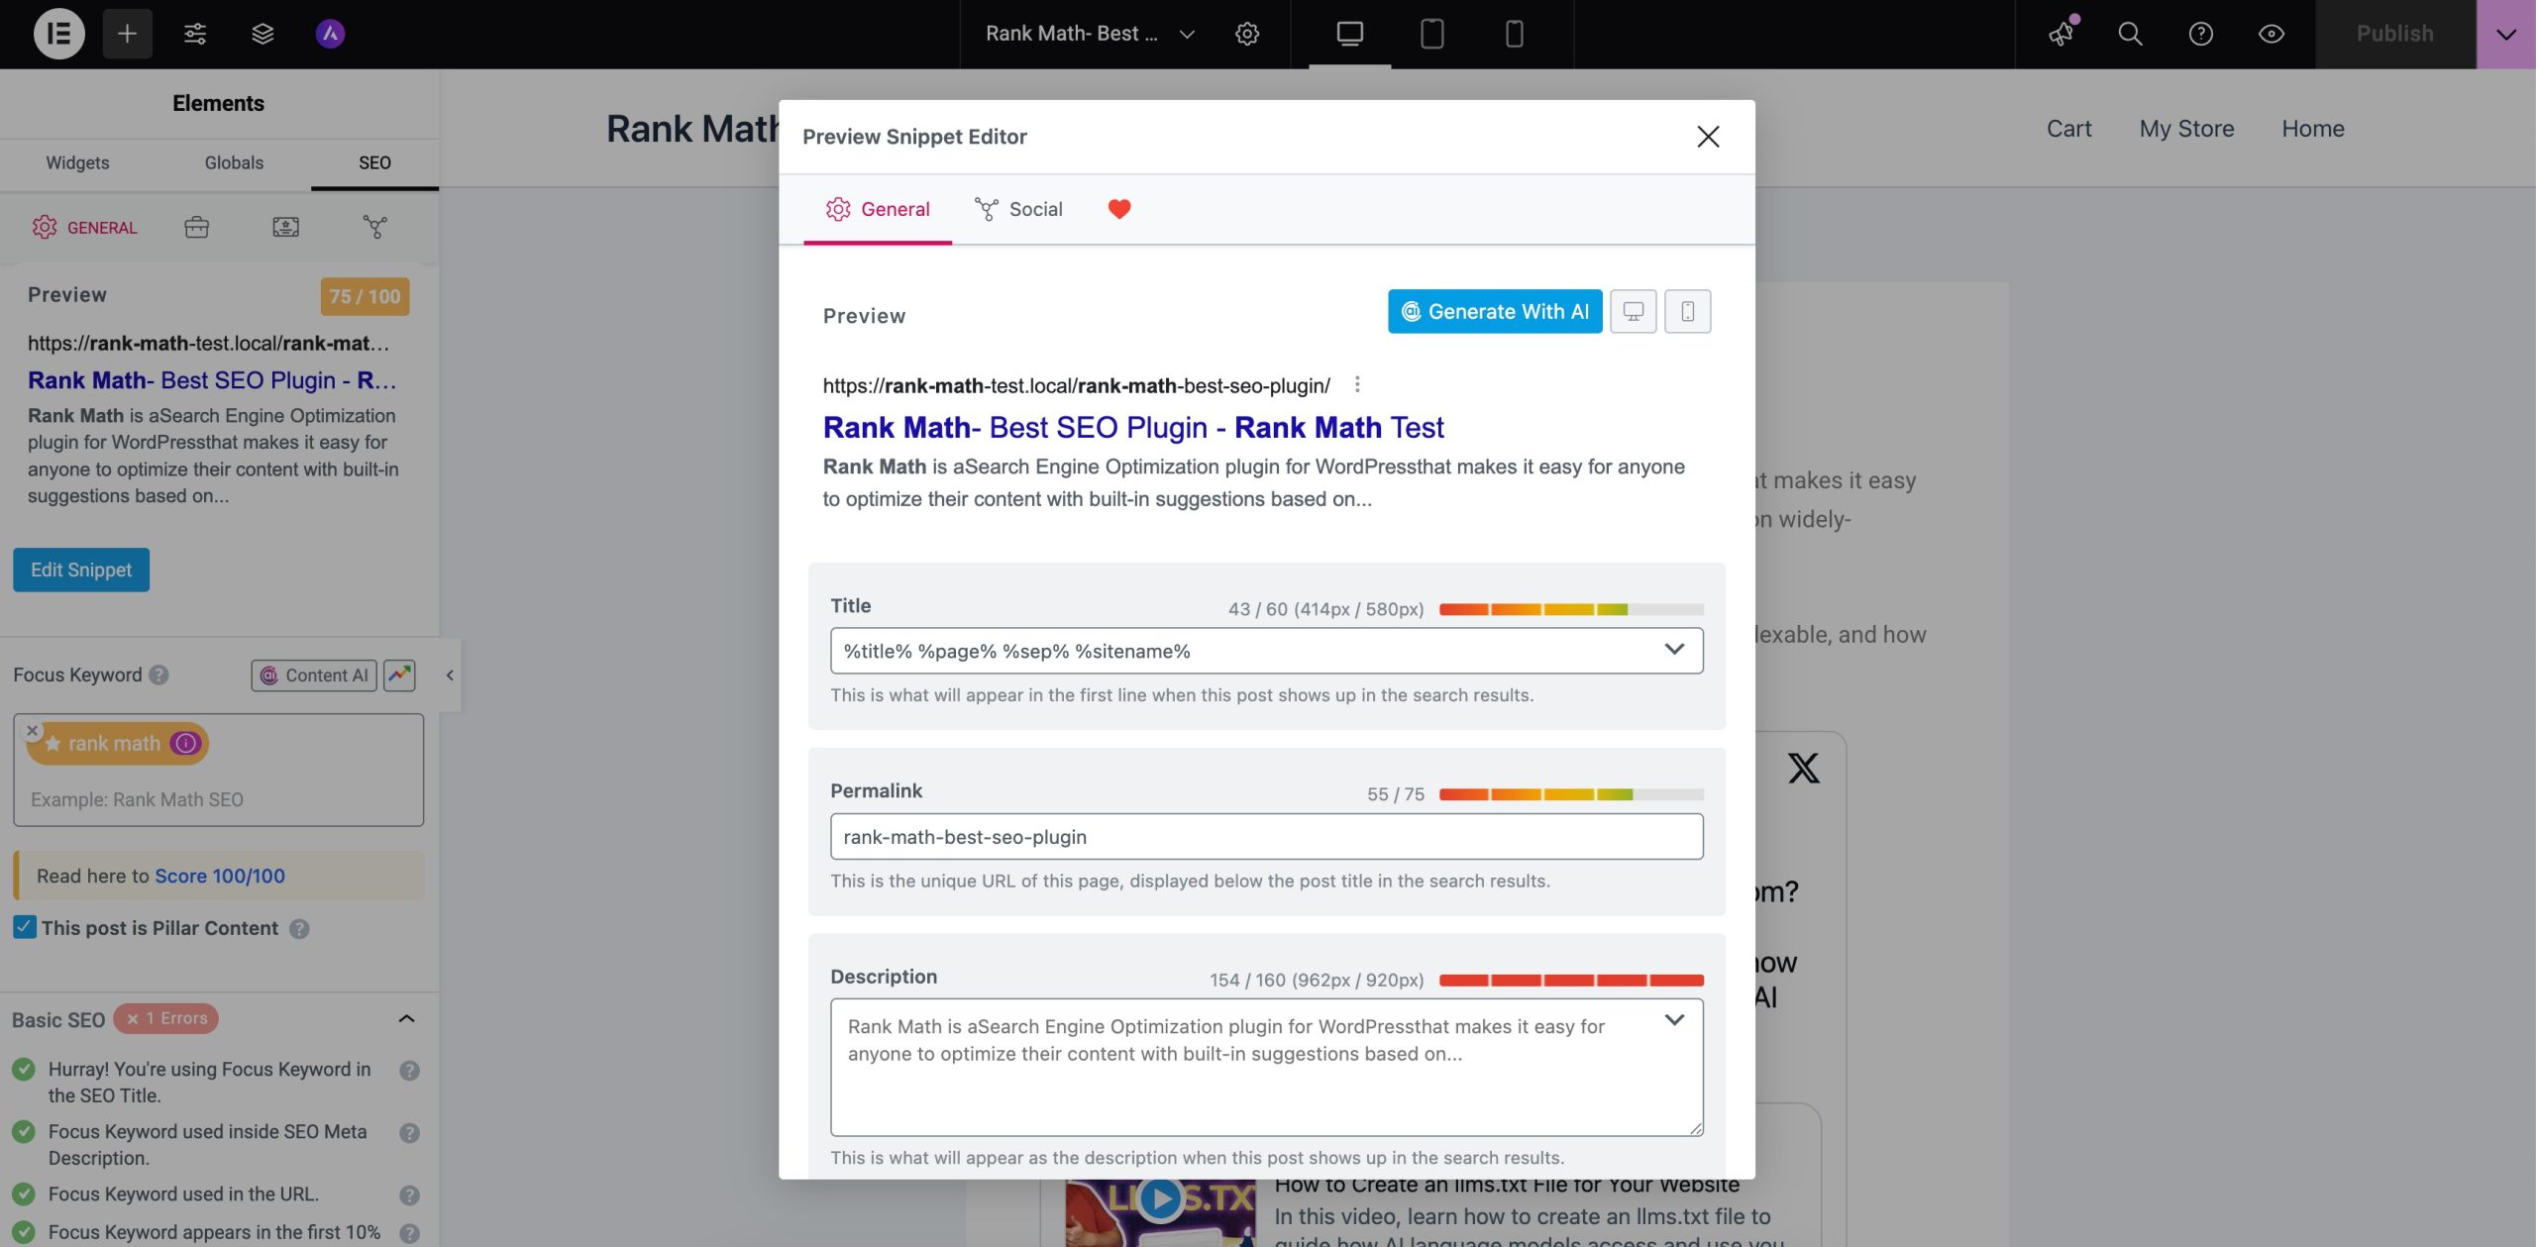Open the Social settings share icon in the SEO panel
The image size is (2536, 1247).
376,227
